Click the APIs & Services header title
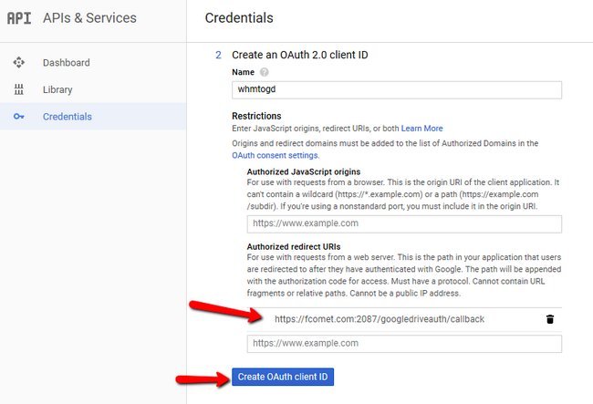Screen dimensions: 593x404 click(89, 18)
